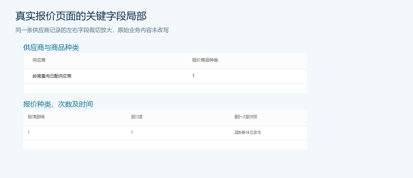Click the 报价次数 column header
413x178 pixels.
click(137, 117)
